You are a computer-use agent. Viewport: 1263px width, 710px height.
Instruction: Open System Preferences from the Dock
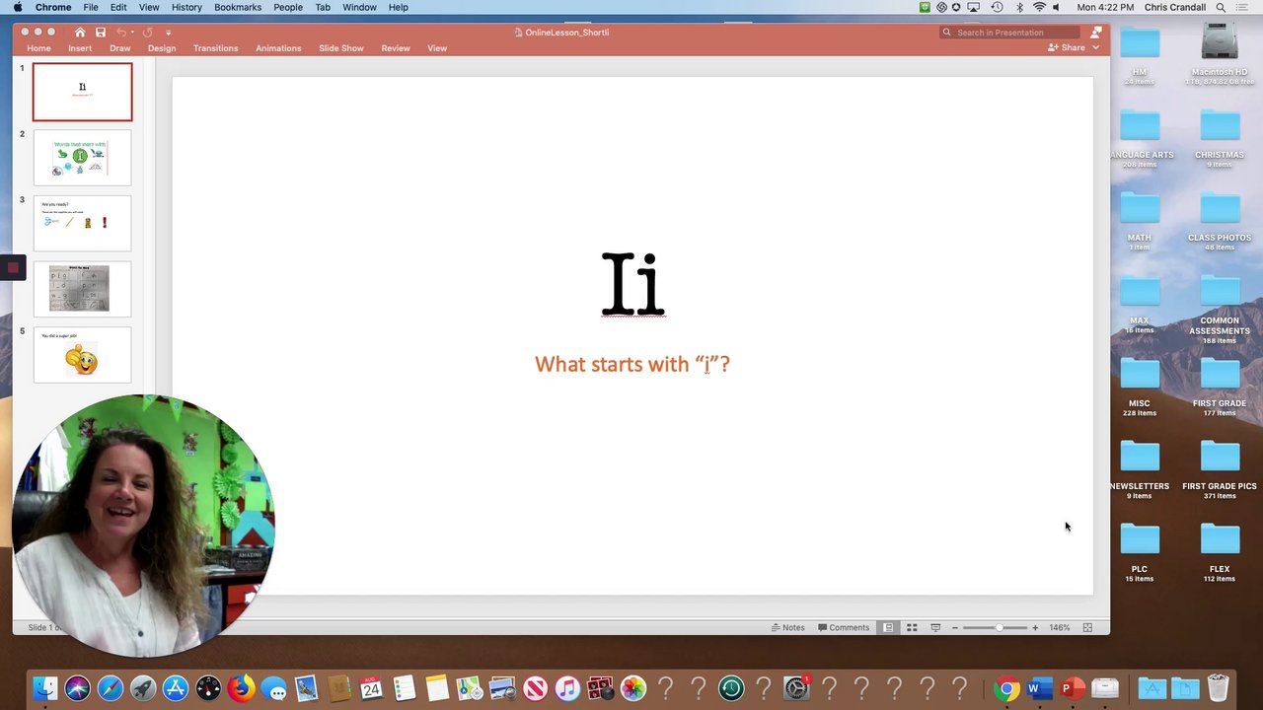(x=796, y=688)
